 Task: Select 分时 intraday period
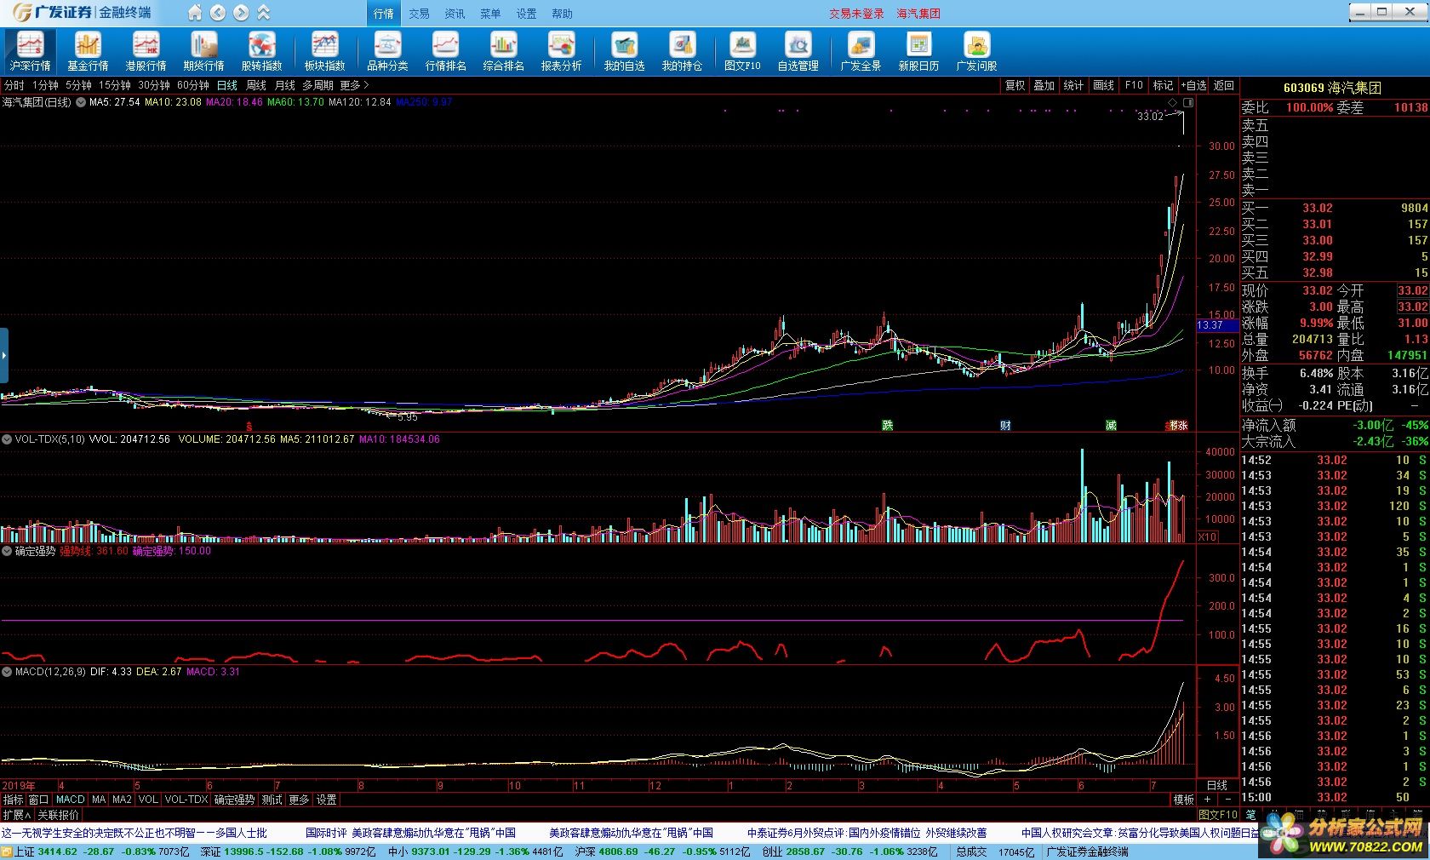point(14,85)
